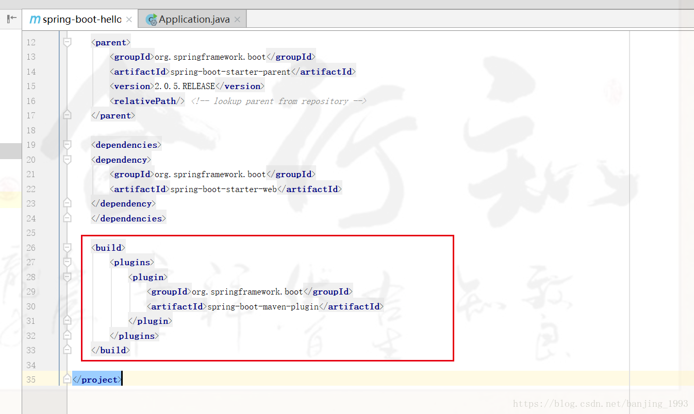Viewport: 694px width, 414px height.
Task: Fold the plugins element at line 27
Action: (67, 262)
